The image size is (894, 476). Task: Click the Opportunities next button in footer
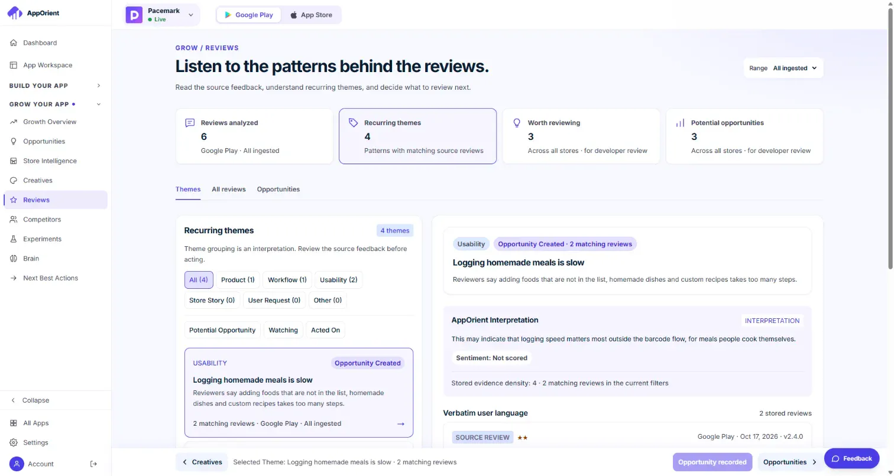[x=790, y=462]
